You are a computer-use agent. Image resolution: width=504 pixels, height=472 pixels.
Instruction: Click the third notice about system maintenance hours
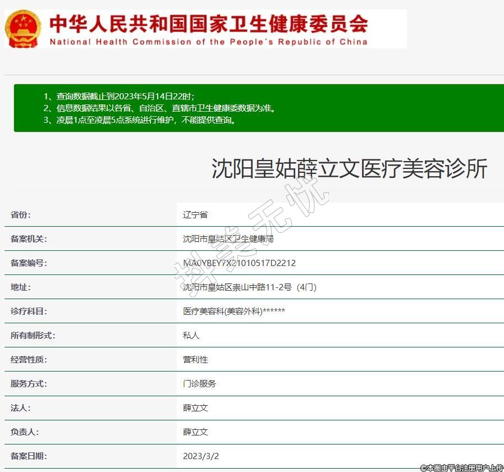pyautogui.click(x=140, y=120)
